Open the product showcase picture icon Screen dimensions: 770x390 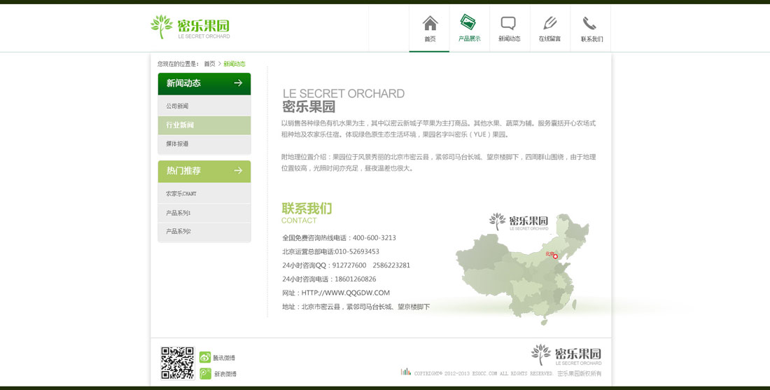[468, 22]
